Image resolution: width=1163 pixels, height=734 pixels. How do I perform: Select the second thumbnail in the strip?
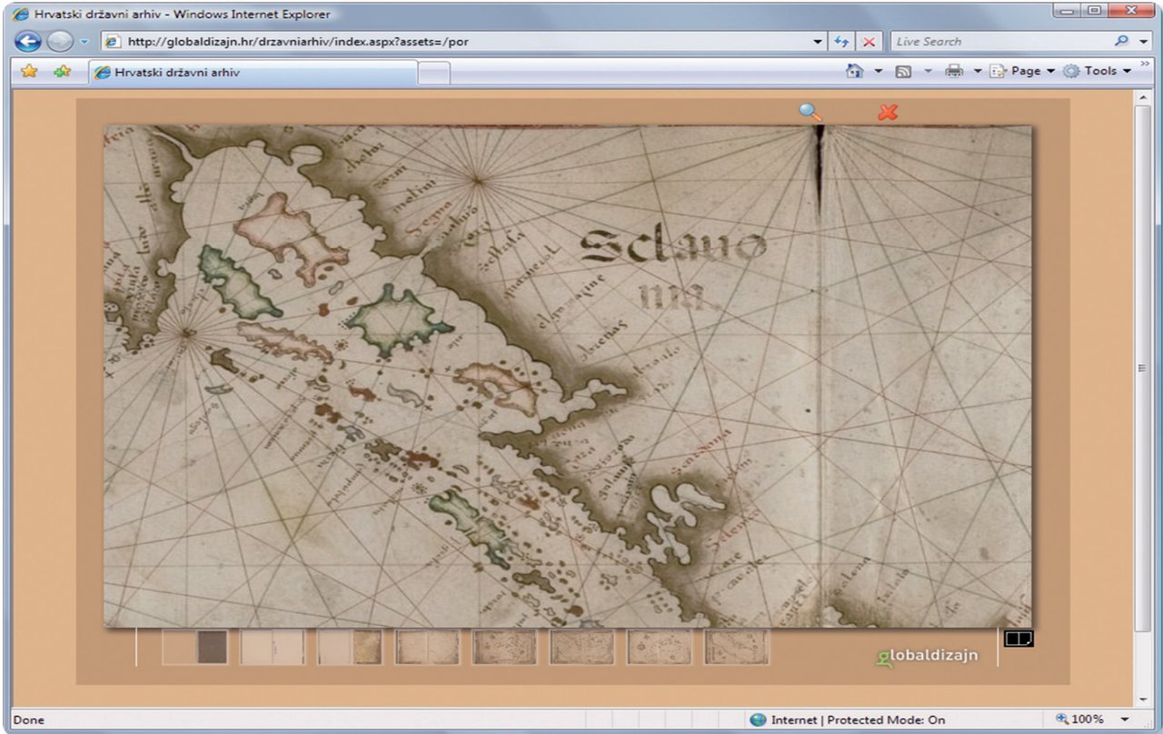tap(273, 647)
